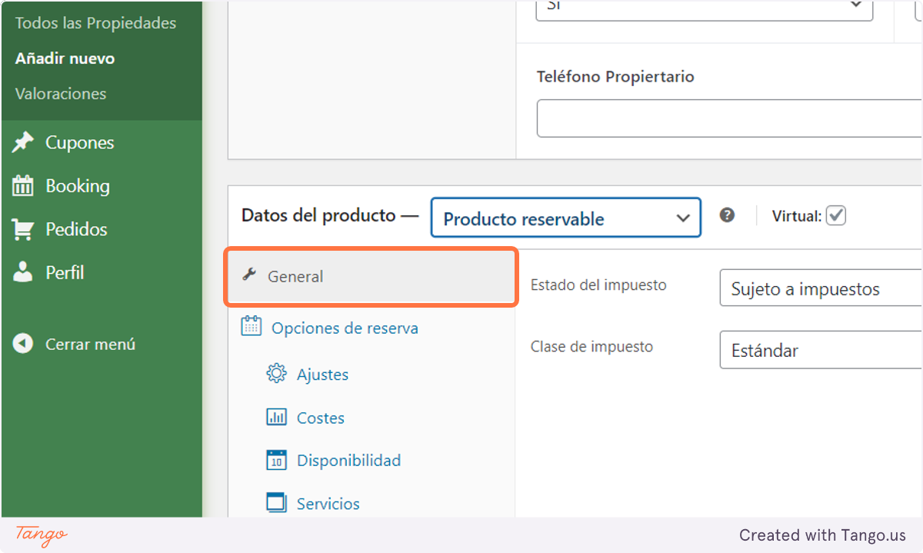Open the Servicios tab
Screen dimensions: 923x553
[x=328, y=504]
